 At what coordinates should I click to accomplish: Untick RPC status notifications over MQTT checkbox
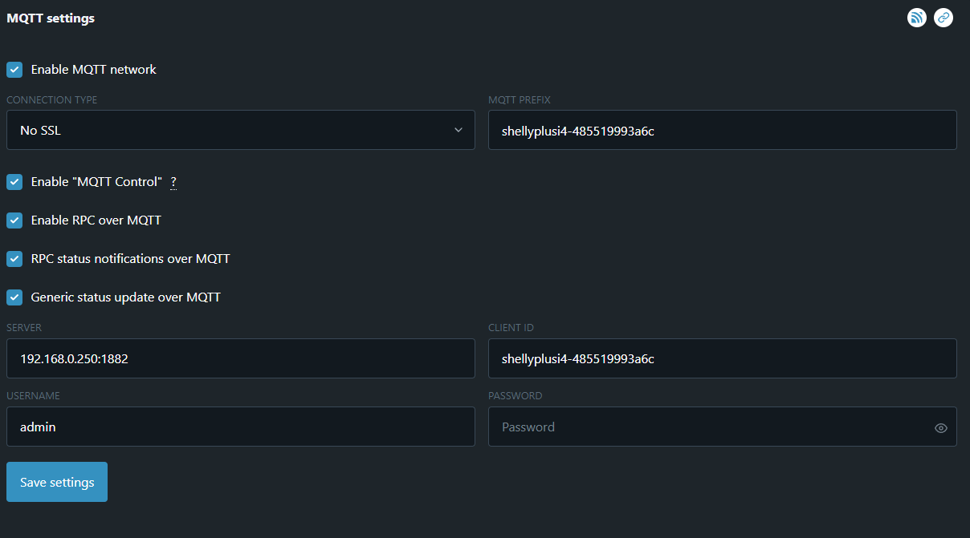(x=14, y=259)
